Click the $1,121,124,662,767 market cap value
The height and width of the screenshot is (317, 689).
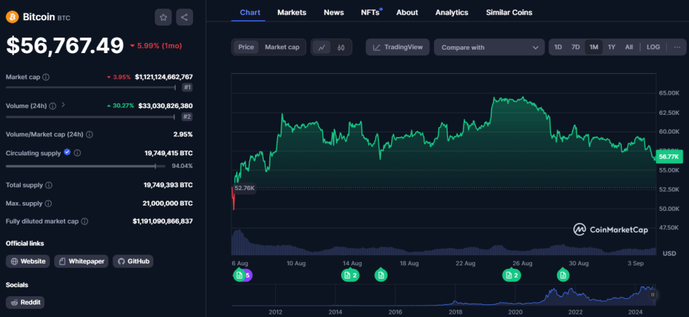[164, 77]
